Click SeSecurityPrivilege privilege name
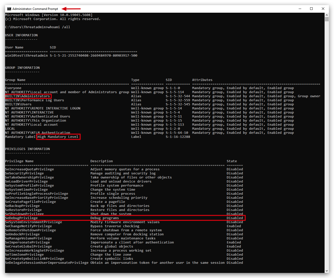 pyautogui.click(x=24, y=173)
